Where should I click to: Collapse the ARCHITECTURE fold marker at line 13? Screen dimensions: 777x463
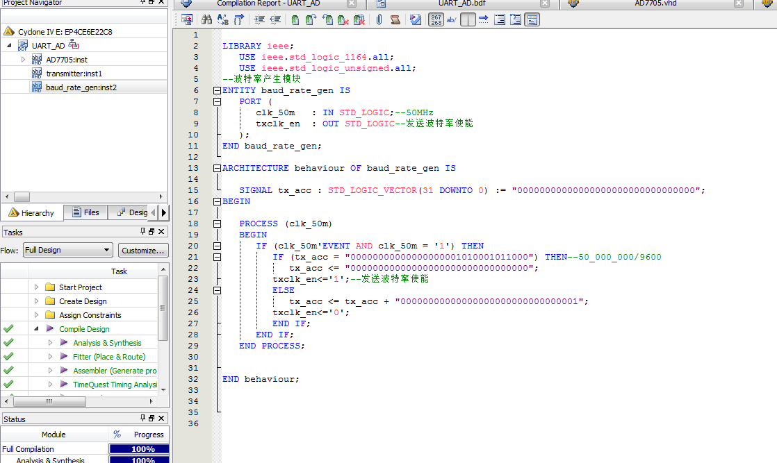(x=218, y=168)
